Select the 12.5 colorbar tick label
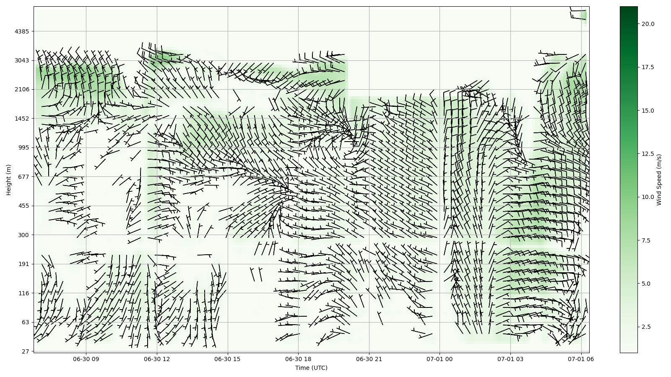Screen dimensions: 671x377 (648, 154)
